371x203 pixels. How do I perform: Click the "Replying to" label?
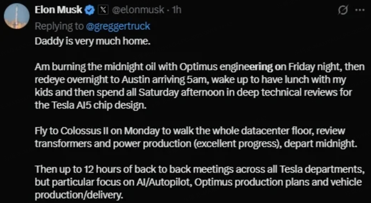click(x=59, y=26)
